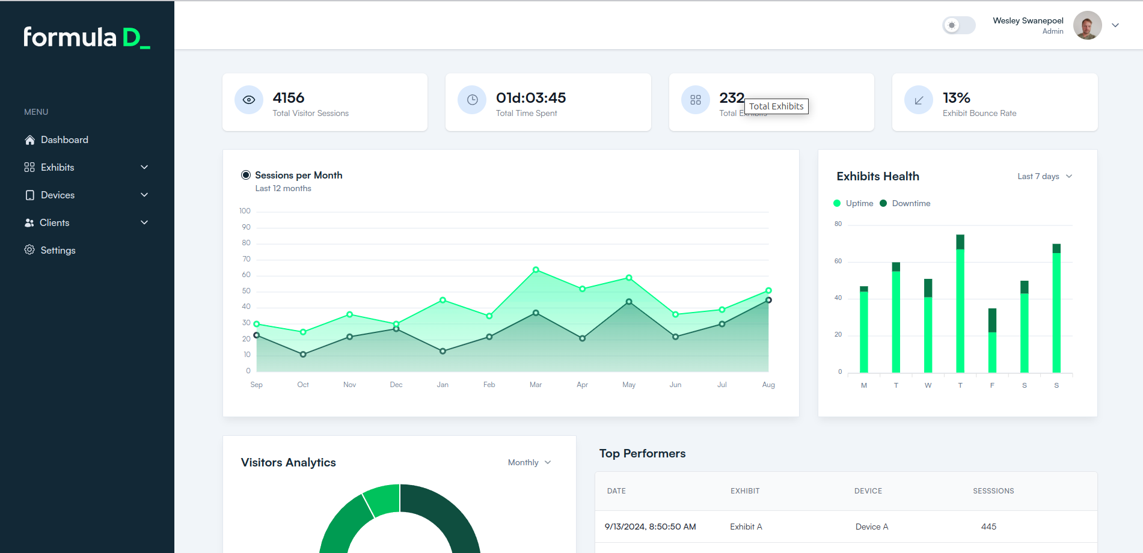Toggle the Downtime legend entry
This screenshot has width=1143, height=553.
click(905, 203)
